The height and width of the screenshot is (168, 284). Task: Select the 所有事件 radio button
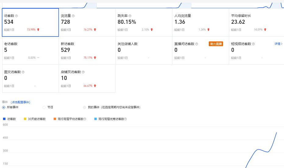tap(4, 107)
